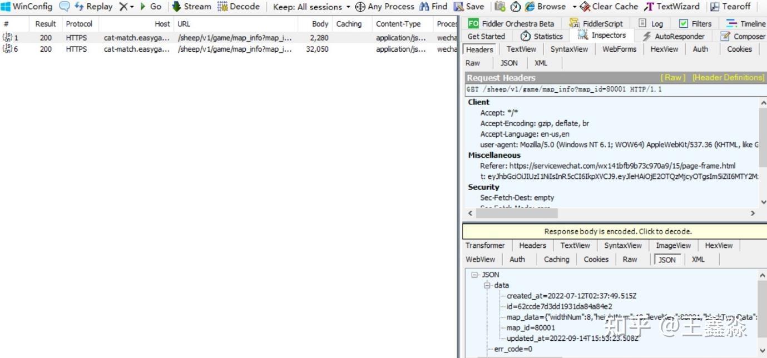
Task: Click the Response body is encoded bar
Action: coord(615,231)
